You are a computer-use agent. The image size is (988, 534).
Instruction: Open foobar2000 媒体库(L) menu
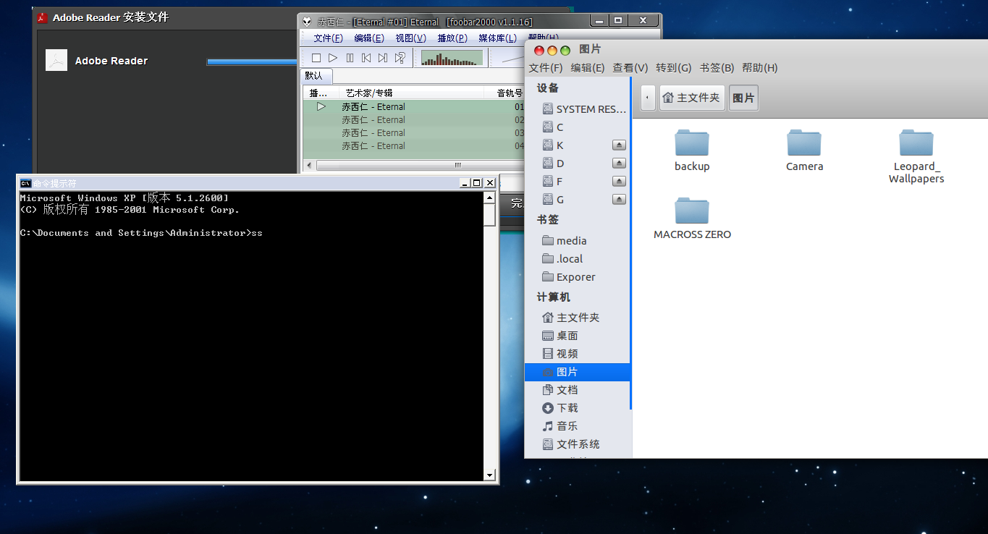[497, 38]
